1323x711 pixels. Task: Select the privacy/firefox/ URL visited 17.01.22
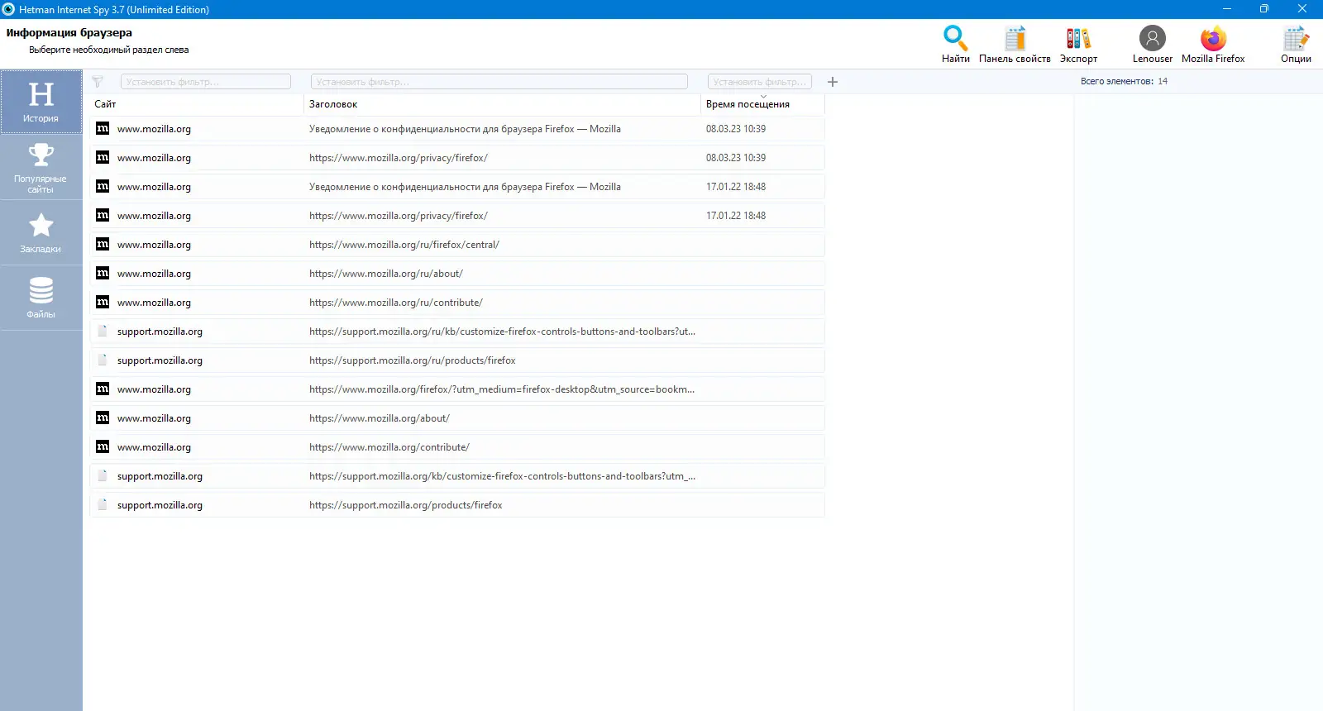click(x=399, y=216)
